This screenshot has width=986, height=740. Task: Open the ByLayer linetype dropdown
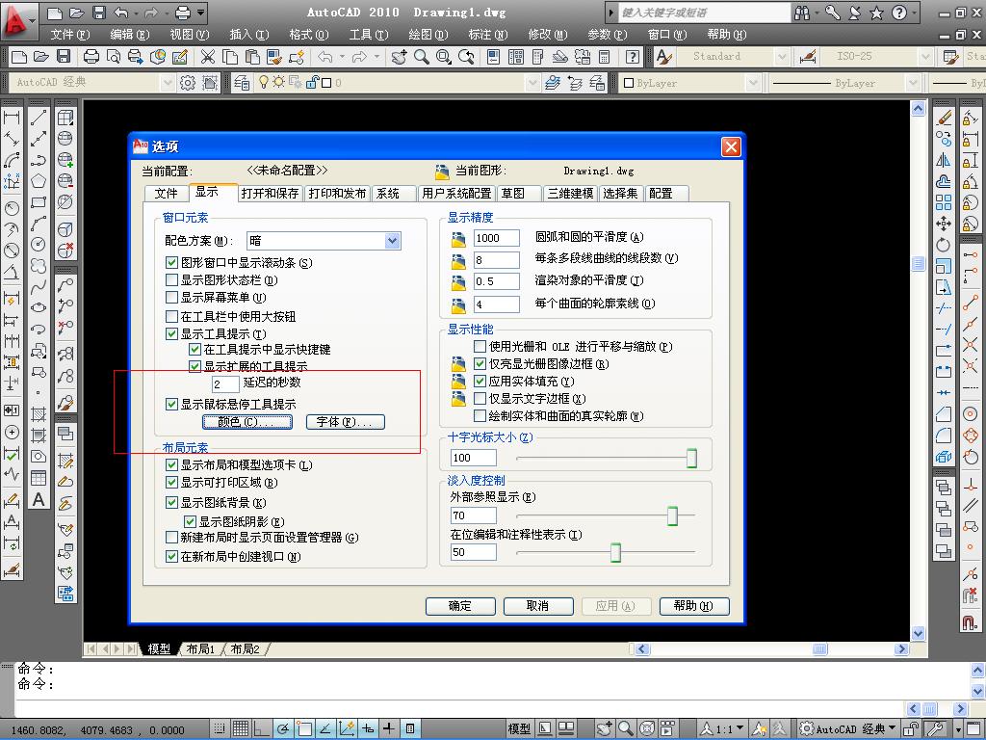pyautogui.click(x=913, y=83)
